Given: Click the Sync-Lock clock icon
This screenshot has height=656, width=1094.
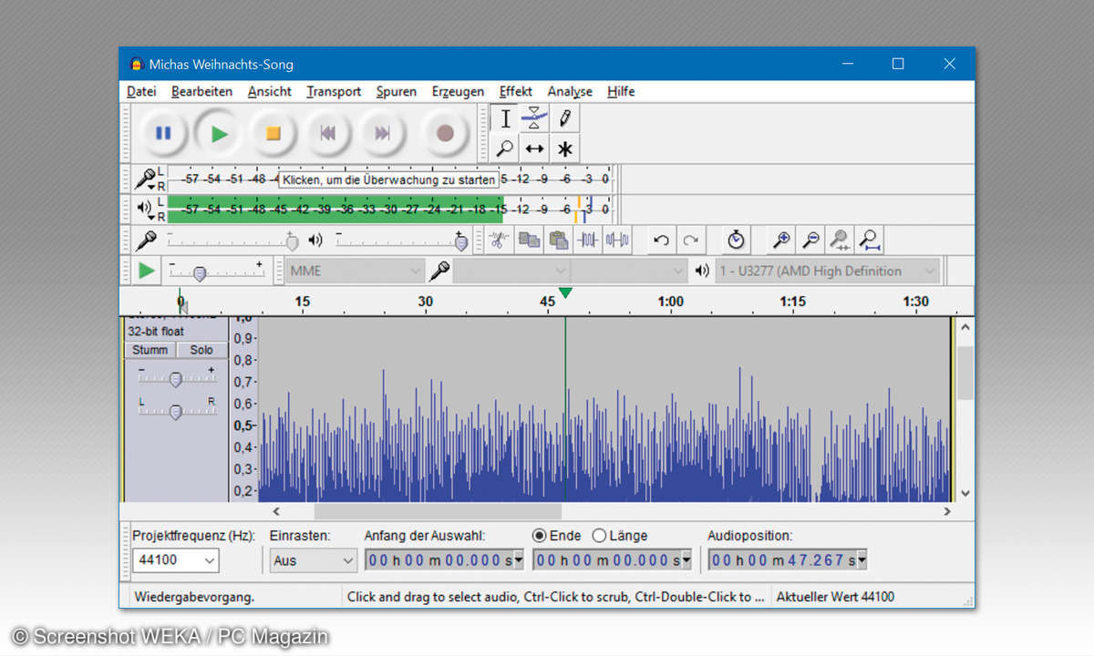Looking at the screenshot, I should [x=737, y=241].
